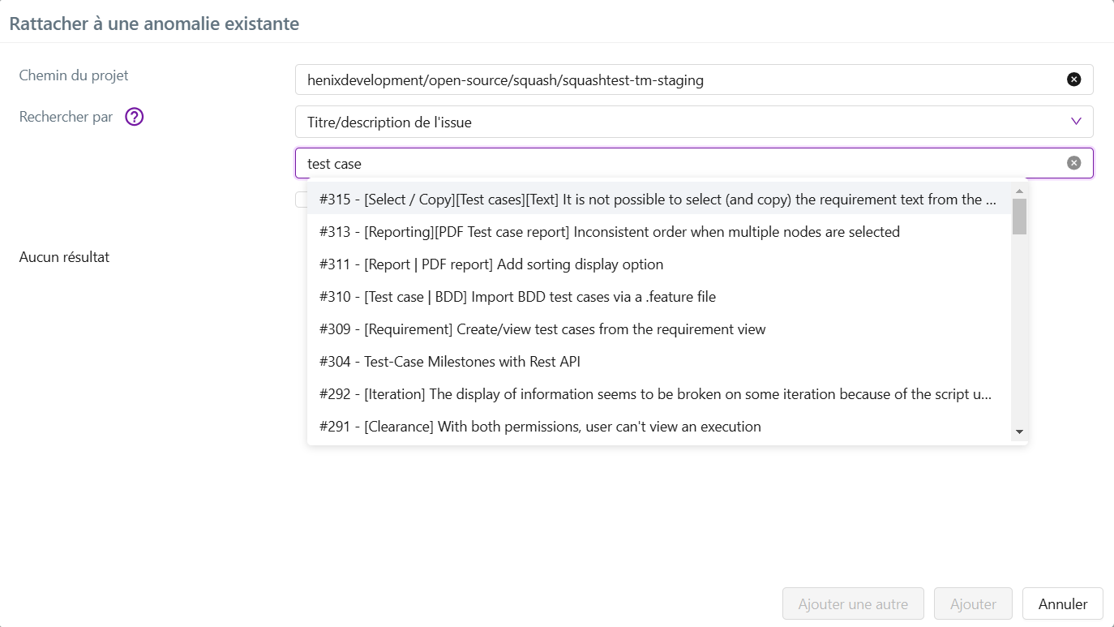Image resolution: width=1114 pixels, height=627 pixels.
Task: Clear the project path using its x icon
Action: pos(1073,79)
